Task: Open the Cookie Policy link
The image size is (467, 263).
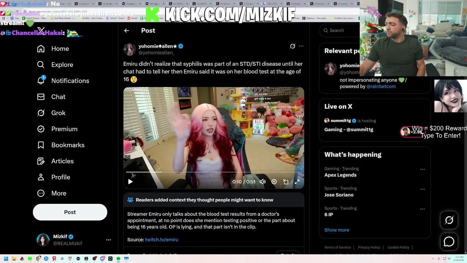Action: [398, 247]
